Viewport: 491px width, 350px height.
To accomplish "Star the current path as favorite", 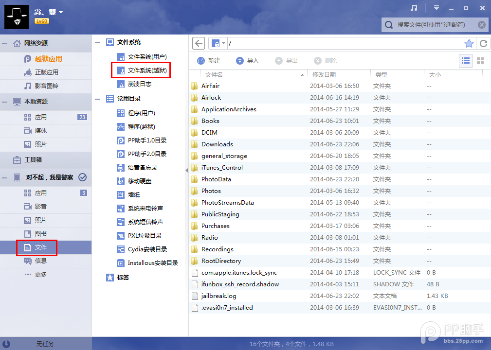I will (469, 43).
